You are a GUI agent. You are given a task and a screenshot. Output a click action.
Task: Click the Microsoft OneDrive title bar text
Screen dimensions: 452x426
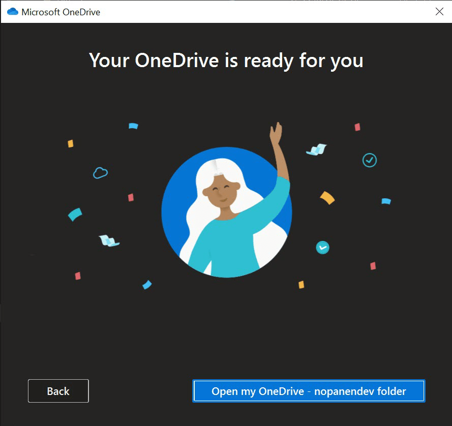pyautogui.click(x=61, y=12)
